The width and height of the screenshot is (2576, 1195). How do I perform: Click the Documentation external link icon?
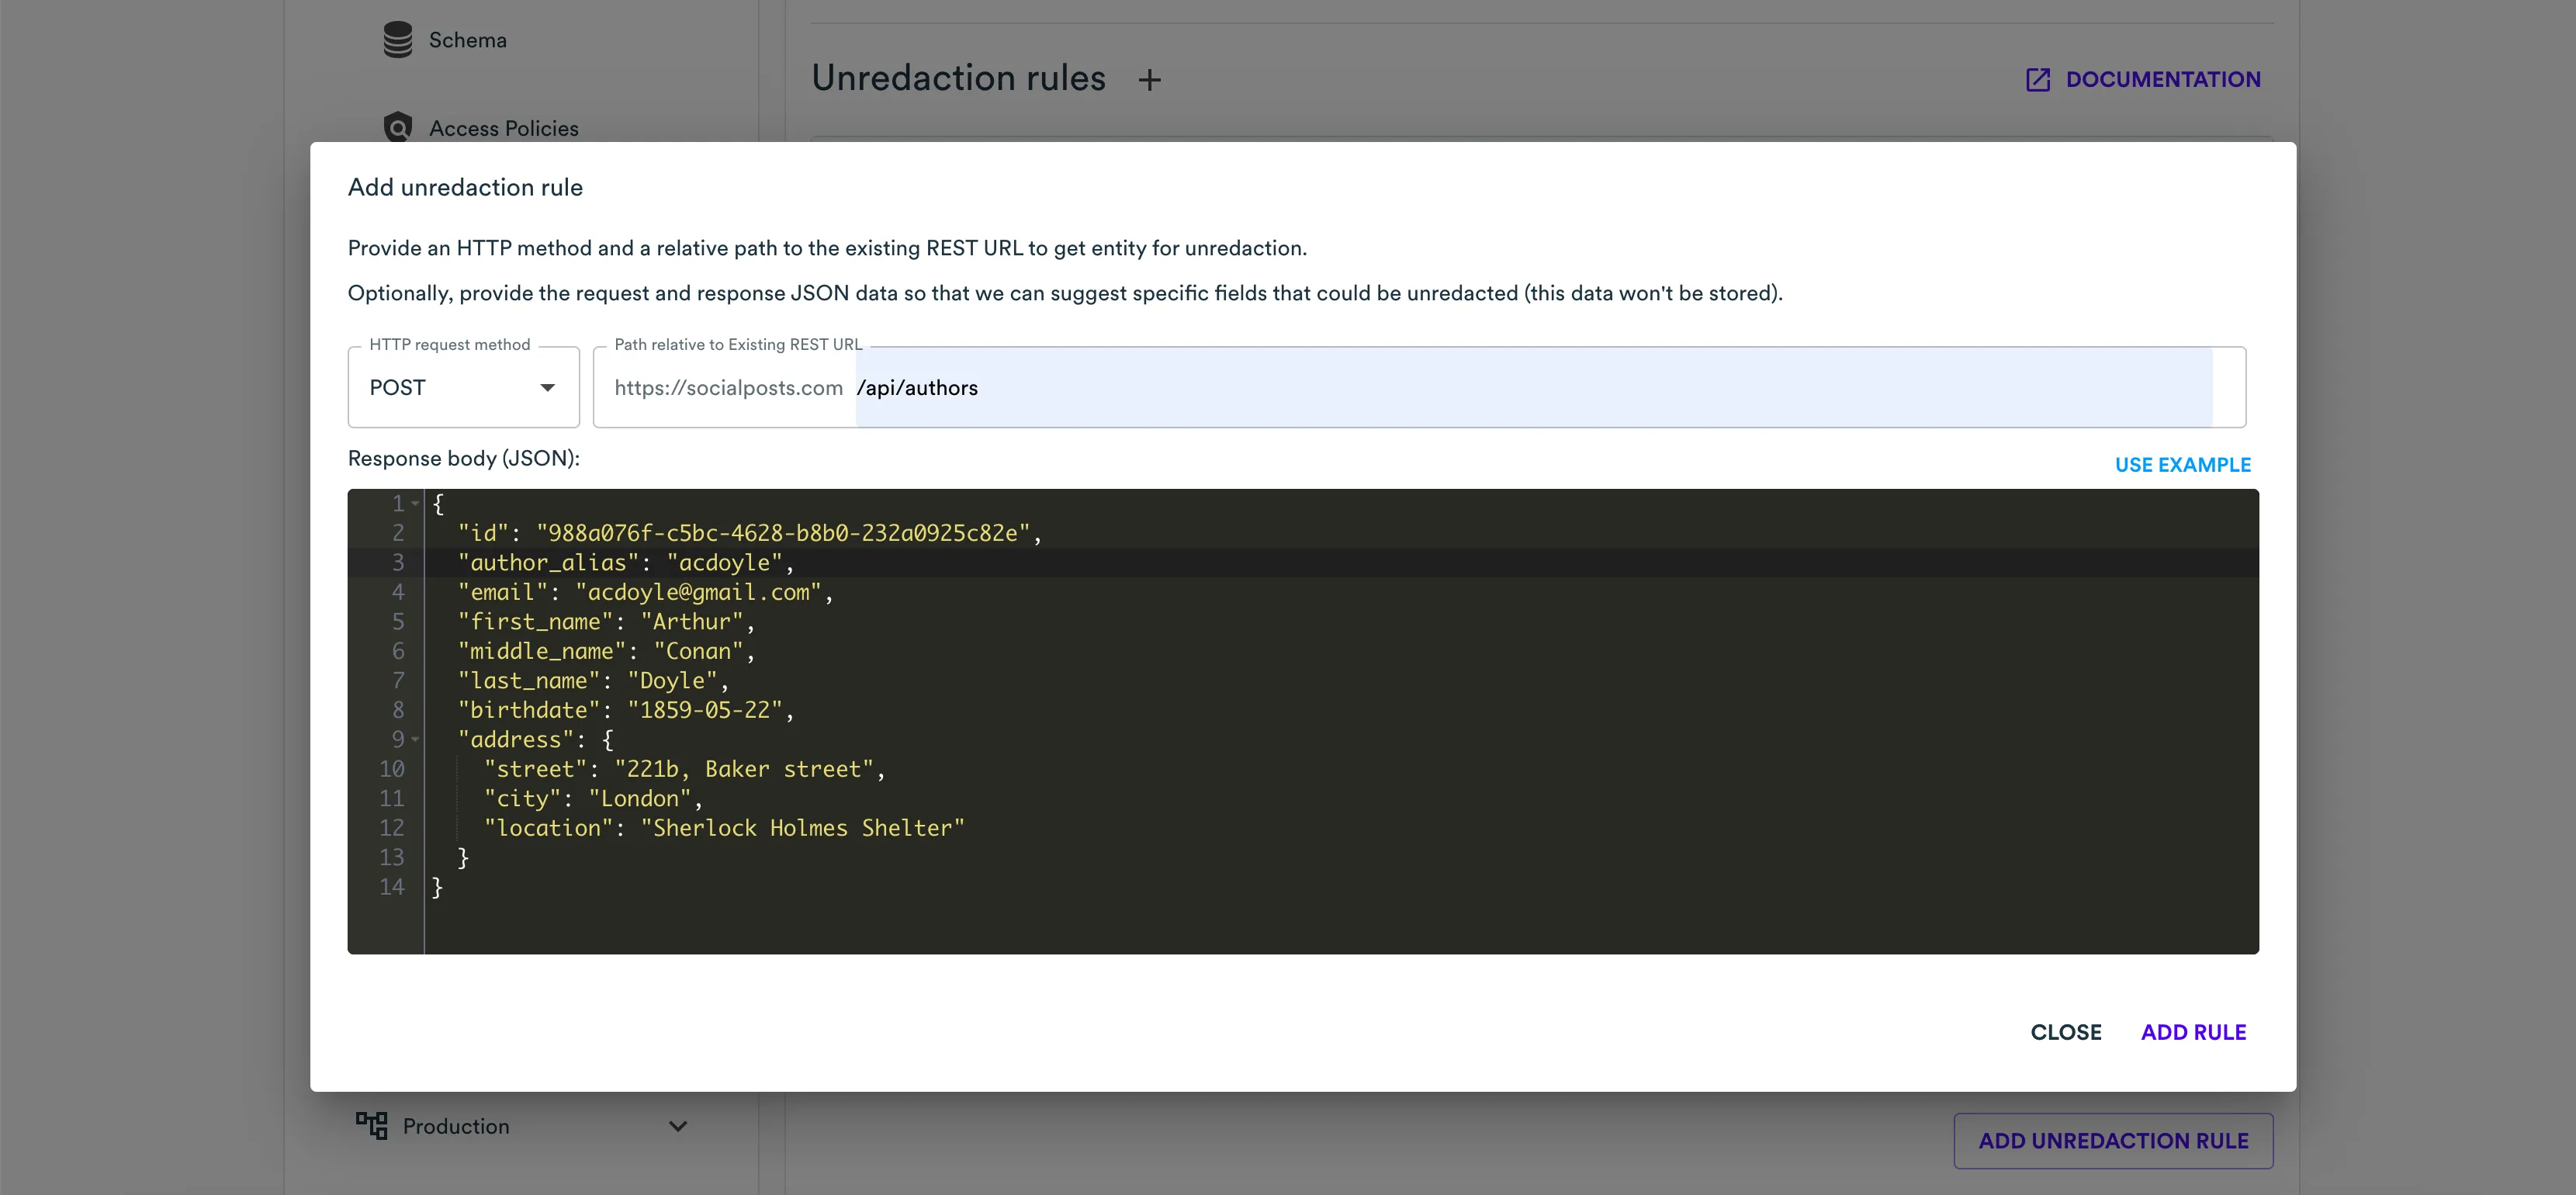click(x=2037, y=80)
